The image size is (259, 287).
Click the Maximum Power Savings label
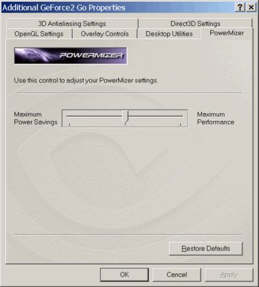click(x=36, y=118)
